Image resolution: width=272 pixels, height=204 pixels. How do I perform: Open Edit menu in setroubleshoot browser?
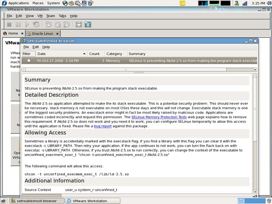pos(36,47)
